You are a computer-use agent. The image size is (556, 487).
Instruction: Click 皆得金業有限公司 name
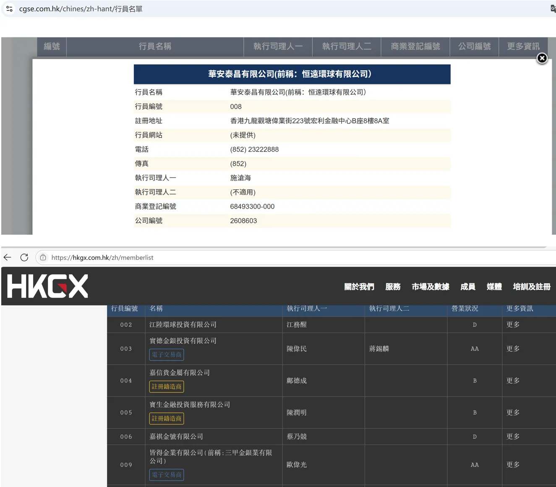(211, 457)
